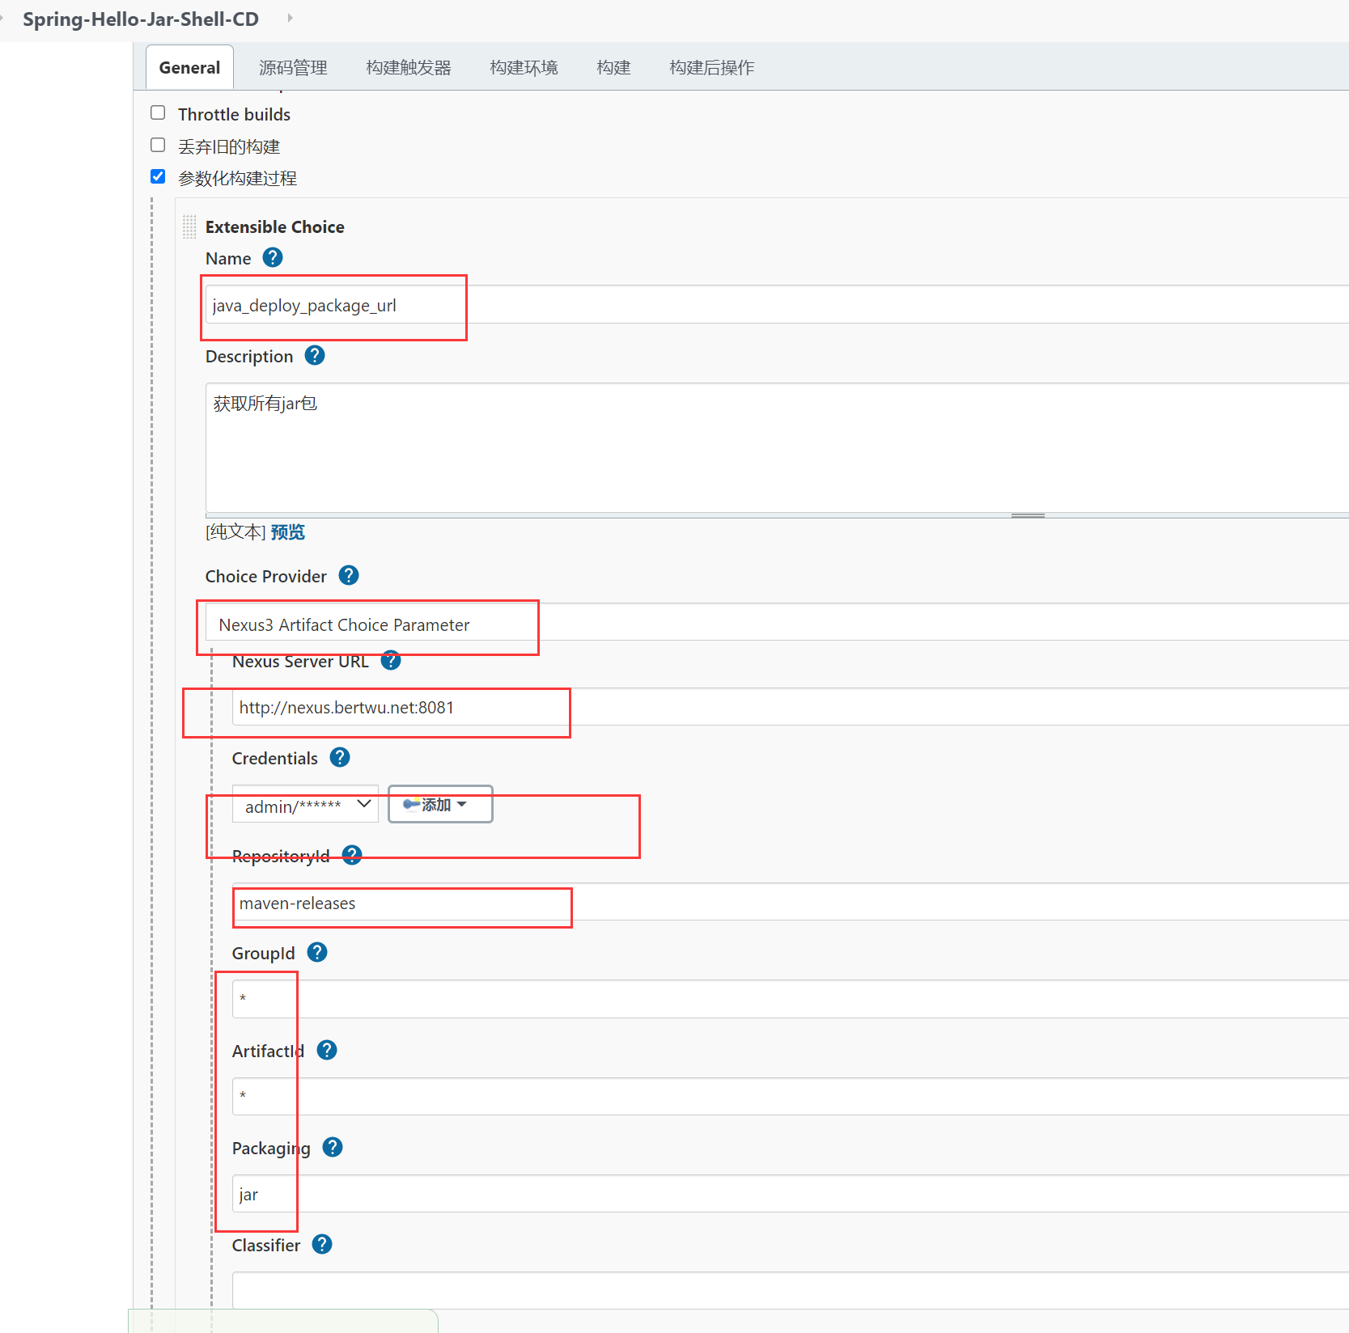This screenshot has height=1333, width=1349.
Task: Switch to the 源码管理 tab
Action: [293, 67]
